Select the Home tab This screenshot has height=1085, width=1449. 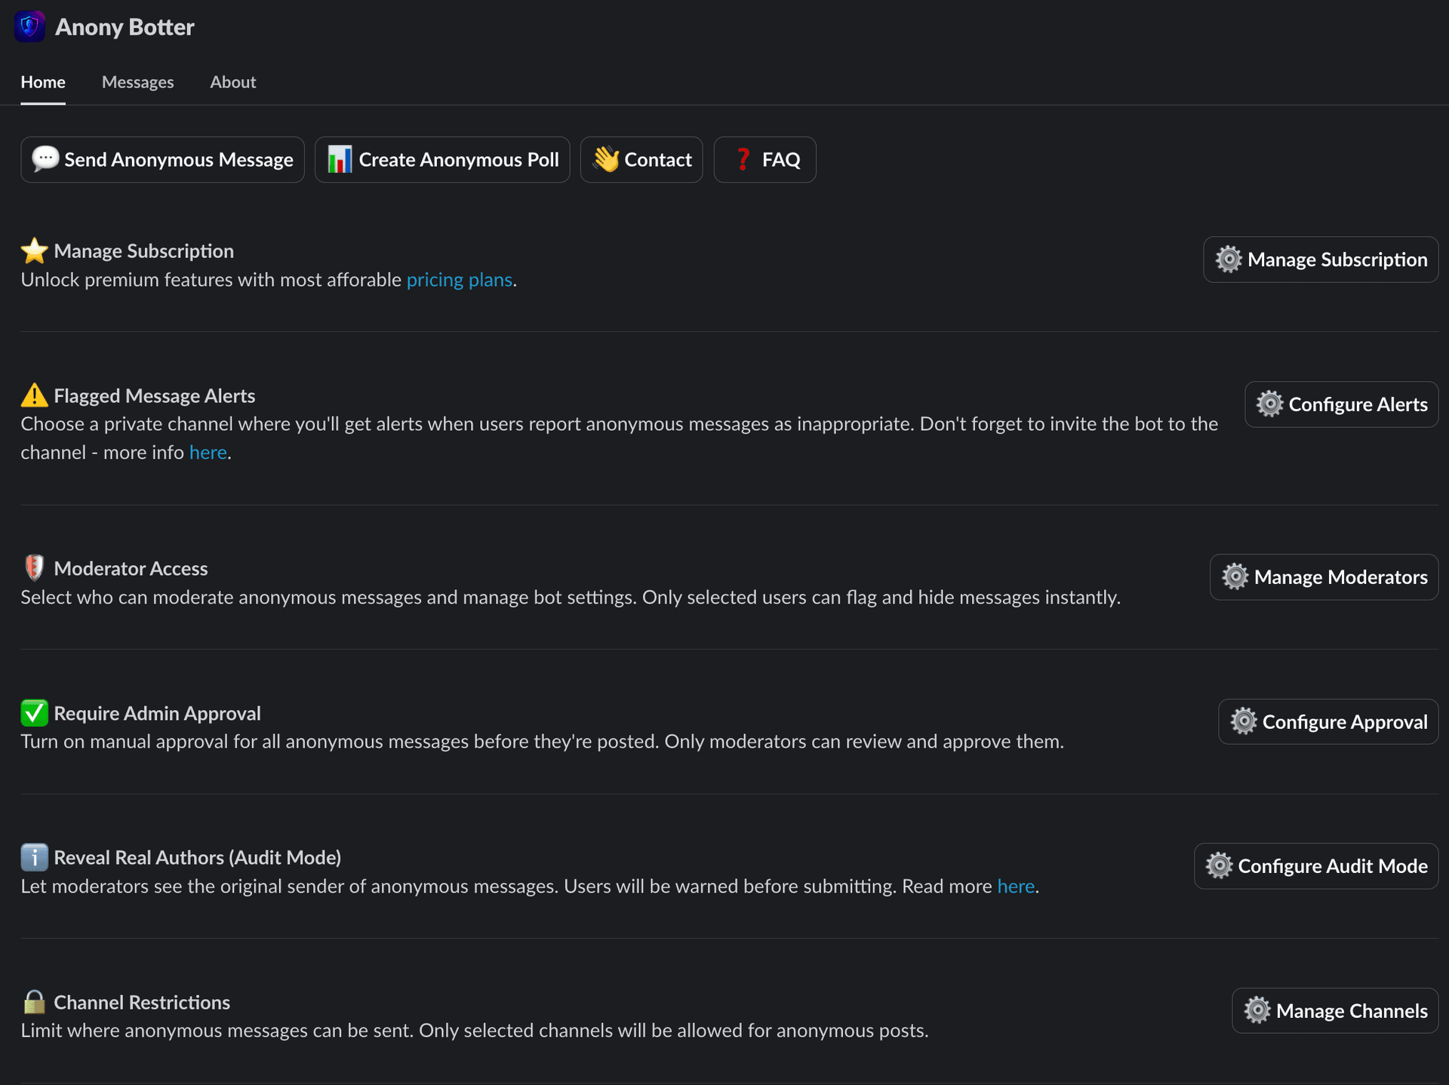(42, 81)
